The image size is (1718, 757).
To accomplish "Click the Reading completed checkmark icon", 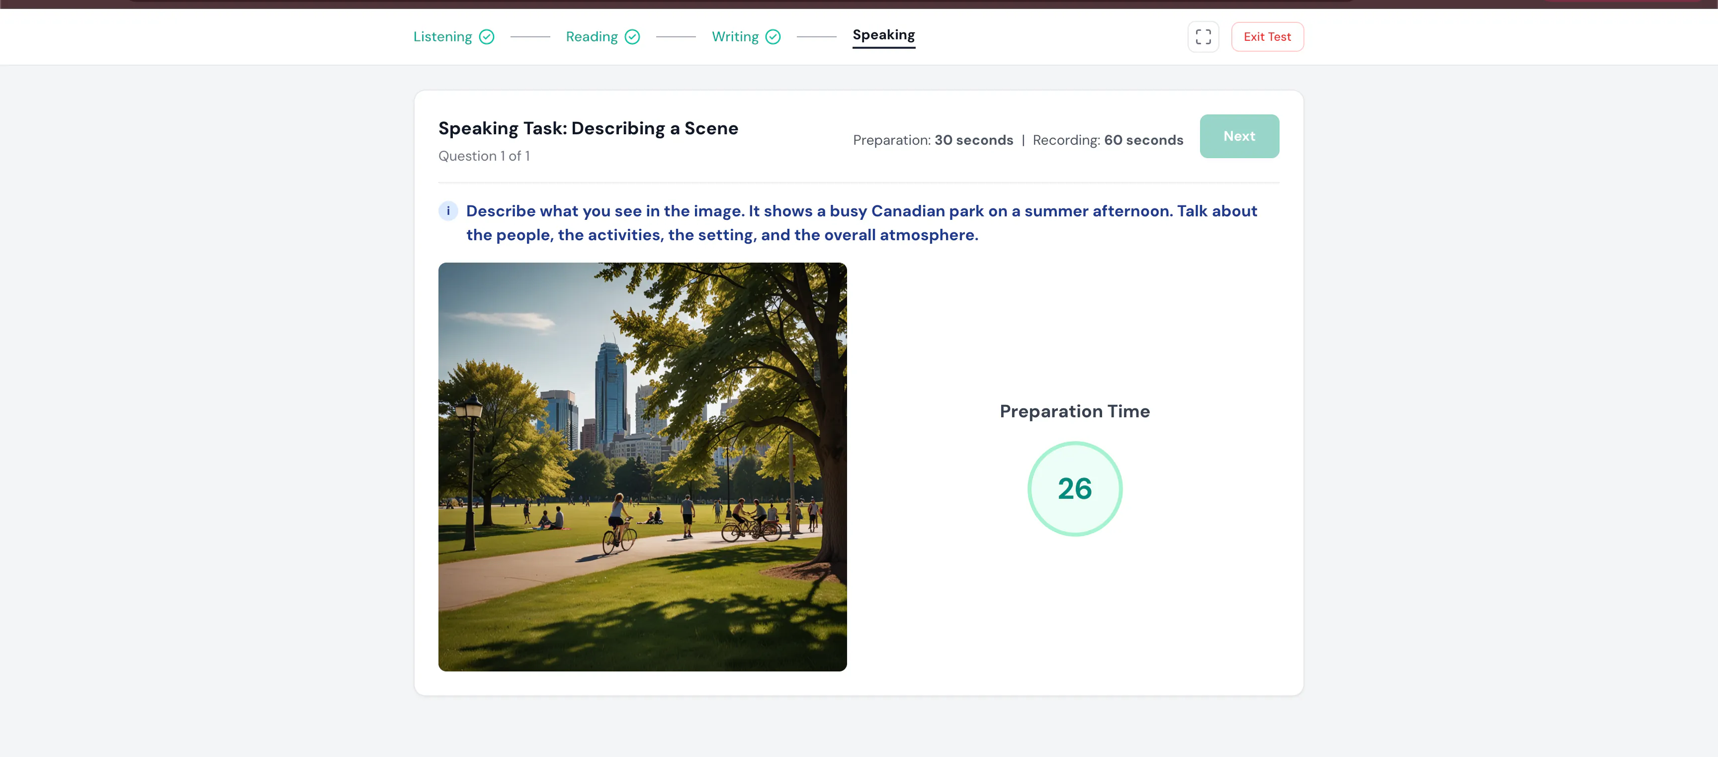I will (632, 37).
